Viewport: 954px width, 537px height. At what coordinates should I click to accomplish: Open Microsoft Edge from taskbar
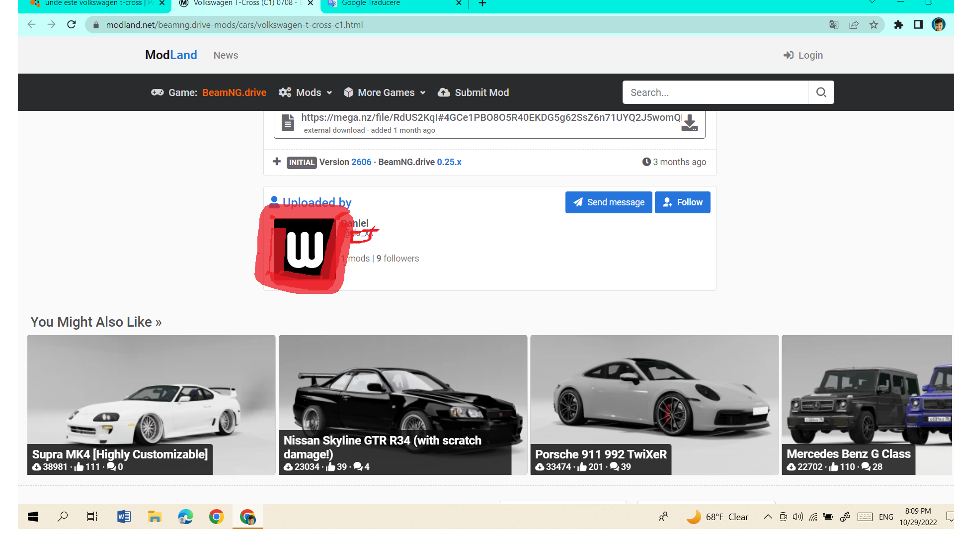(x=185, y=517)
